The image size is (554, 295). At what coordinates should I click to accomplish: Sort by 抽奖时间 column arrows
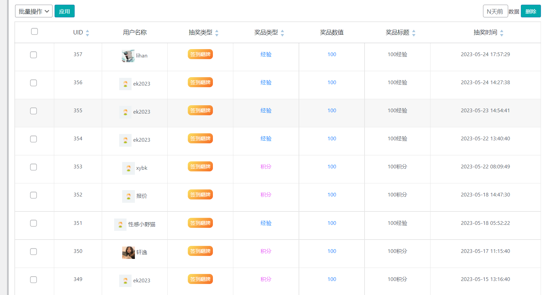(501, 33)
